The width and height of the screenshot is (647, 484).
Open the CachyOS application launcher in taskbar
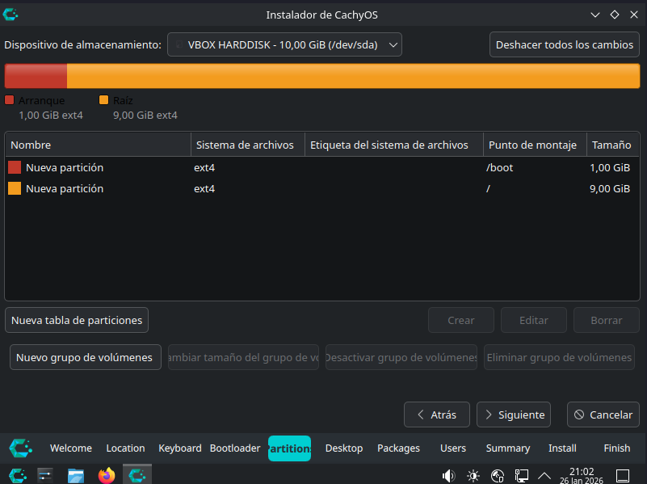[17, 475]
